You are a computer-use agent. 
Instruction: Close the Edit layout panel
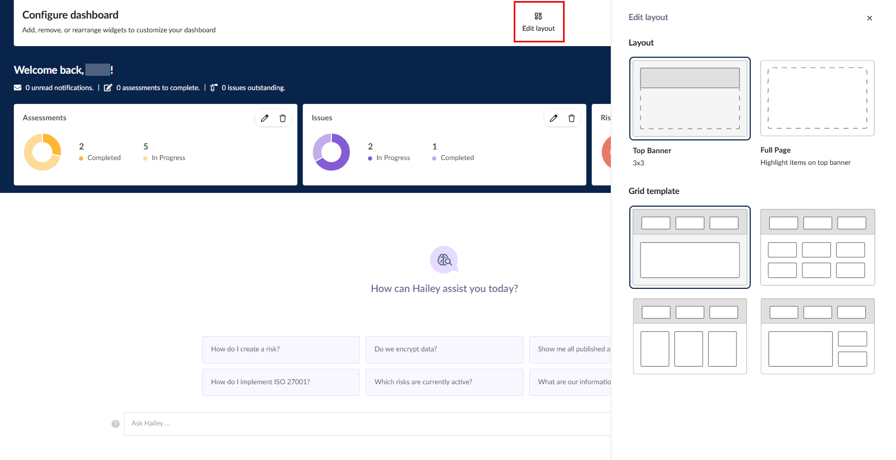click(x=869, y=18)
